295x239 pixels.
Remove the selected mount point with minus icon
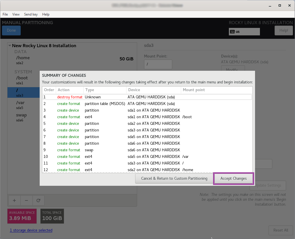pyautogui.click(x=26, y=200)
